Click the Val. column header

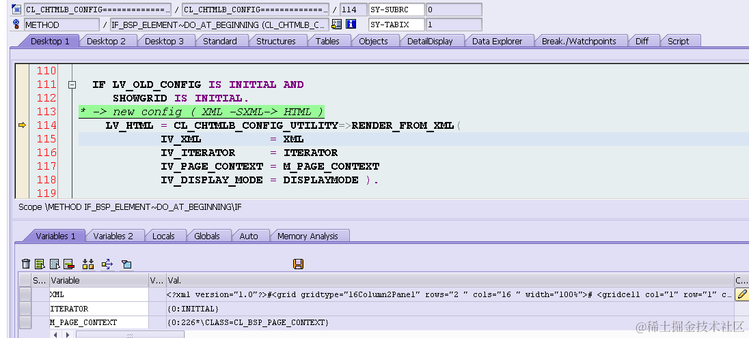point(450,280)
